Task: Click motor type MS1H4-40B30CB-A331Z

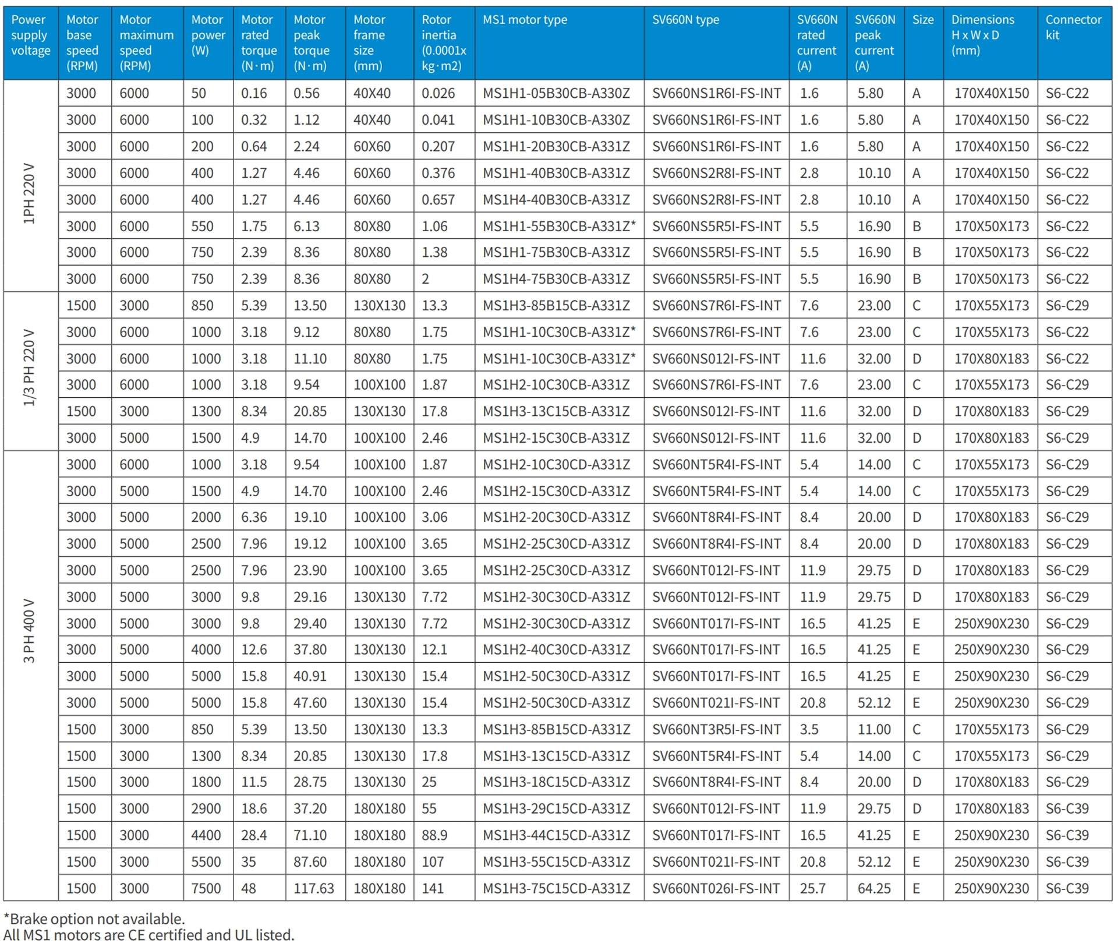Action: (x=556, y=200)
